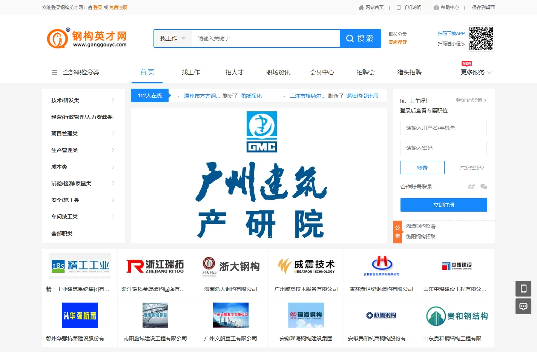Click the orange 公告 badge
Image resolution: width=537 pixels, height=352 pixels.
(397, 232)
